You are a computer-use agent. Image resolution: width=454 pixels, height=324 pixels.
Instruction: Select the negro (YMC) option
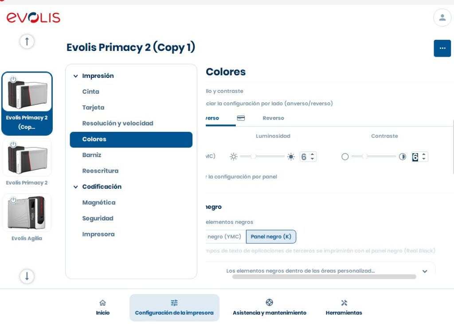tap(226, 237)
